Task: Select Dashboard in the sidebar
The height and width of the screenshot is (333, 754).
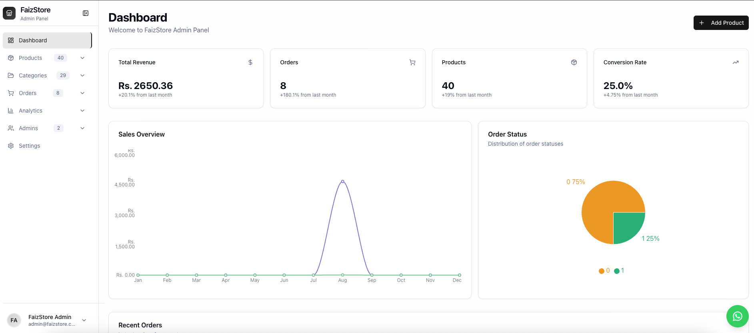Action: [33, 40]
